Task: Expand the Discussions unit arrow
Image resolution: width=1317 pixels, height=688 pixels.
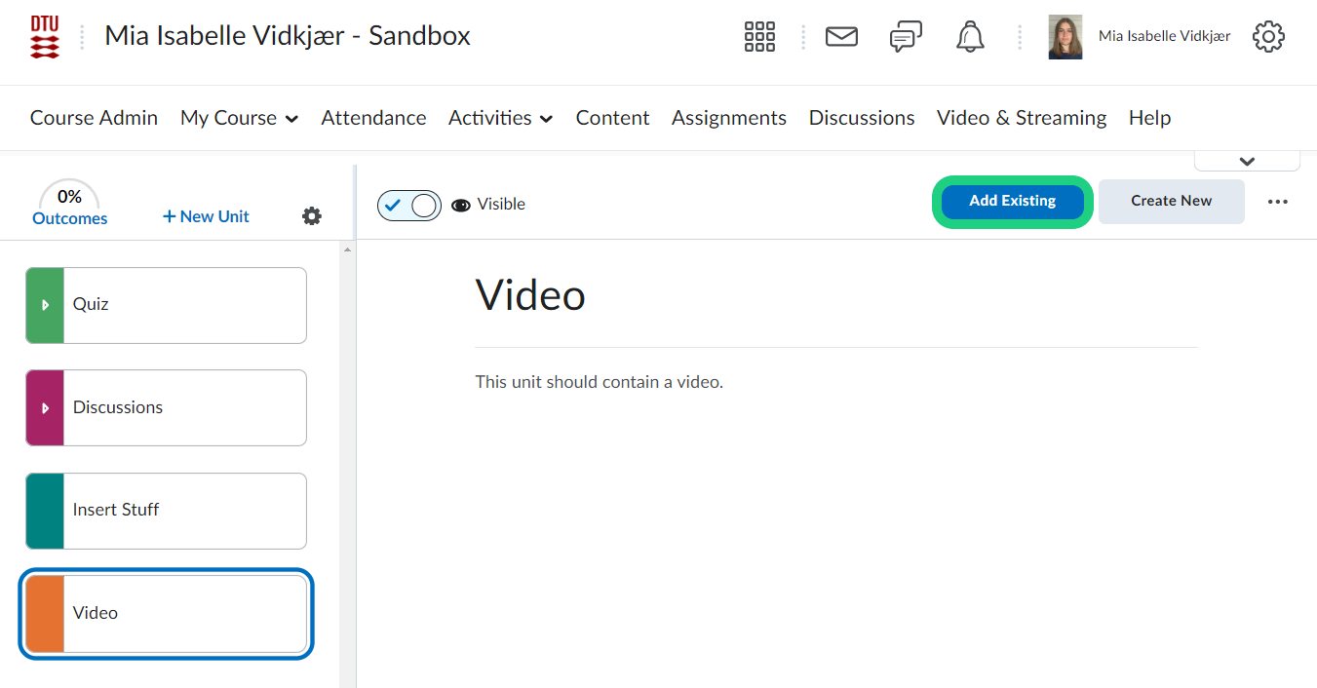Action: click(45, 408)
